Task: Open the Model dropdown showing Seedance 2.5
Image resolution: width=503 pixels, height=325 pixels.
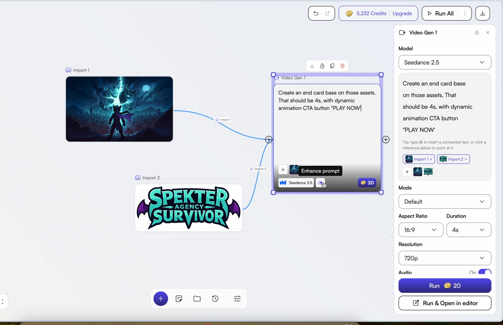Action: 445,62
